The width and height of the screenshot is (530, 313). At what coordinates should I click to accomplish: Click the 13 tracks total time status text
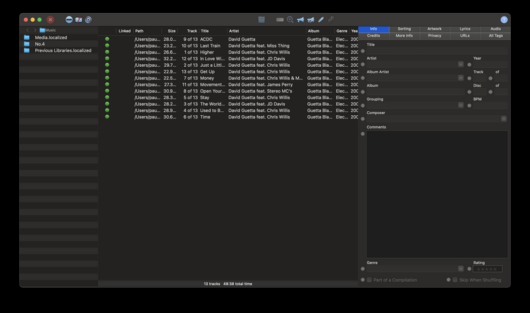(x=228, y=284)
